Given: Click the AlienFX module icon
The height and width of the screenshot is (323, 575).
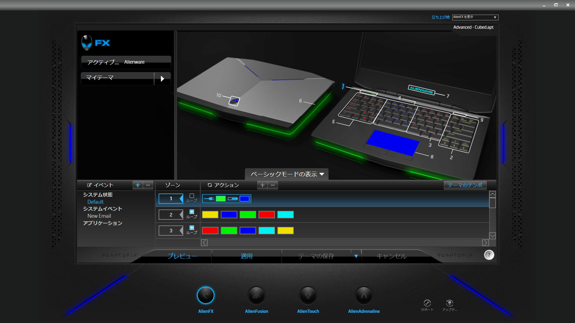Looking at the screenshot, I should [x=206, y=295].
